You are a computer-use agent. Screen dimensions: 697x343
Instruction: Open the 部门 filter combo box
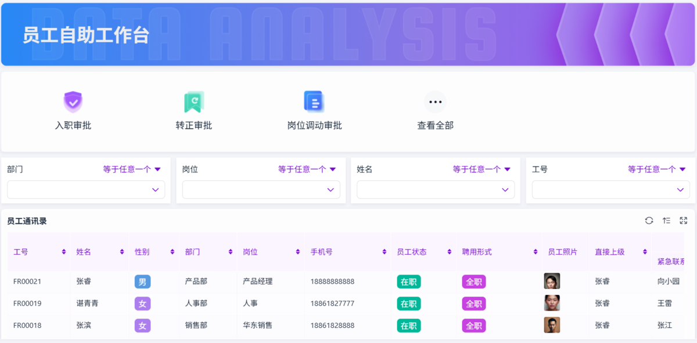click(86, 190)
